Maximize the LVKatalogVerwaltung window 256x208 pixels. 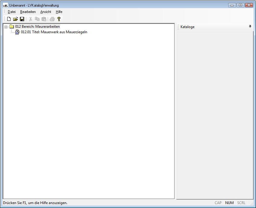point(241,5)
